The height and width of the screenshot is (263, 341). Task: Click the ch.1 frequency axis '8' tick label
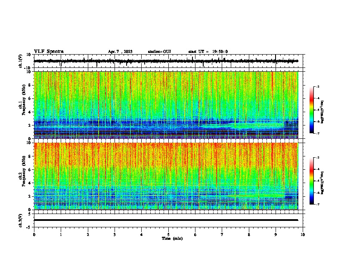pos(30,85)
